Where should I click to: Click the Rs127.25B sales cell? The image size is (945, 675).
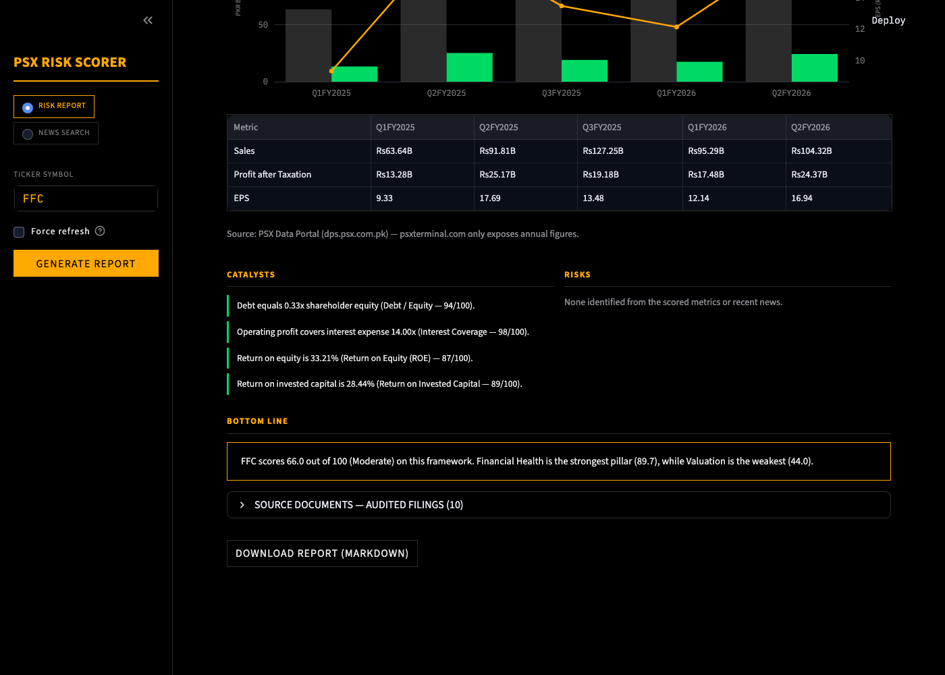pos(630,151)
